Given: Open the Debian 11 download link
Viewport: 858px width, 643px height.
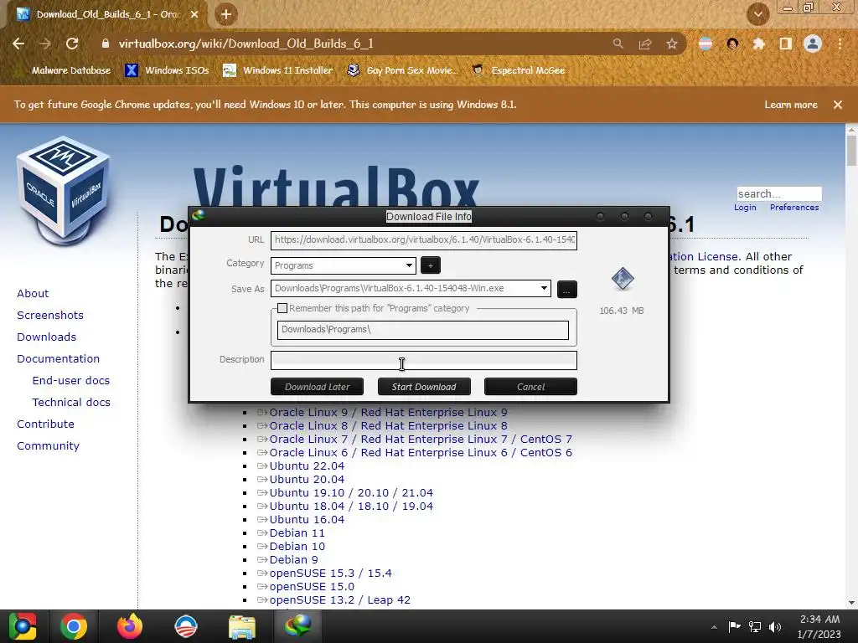Looking at the screenshot, I should 297,533.
